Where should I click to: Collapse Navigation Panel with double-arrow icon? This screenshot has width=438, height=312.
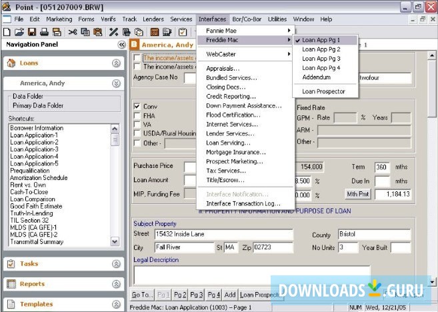coord(121,45)
